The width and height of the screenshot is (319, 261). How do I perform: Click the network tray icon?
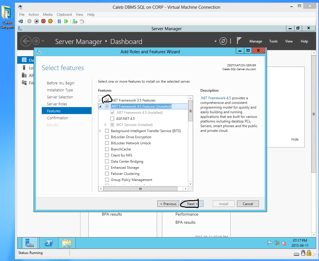(277, 243)
